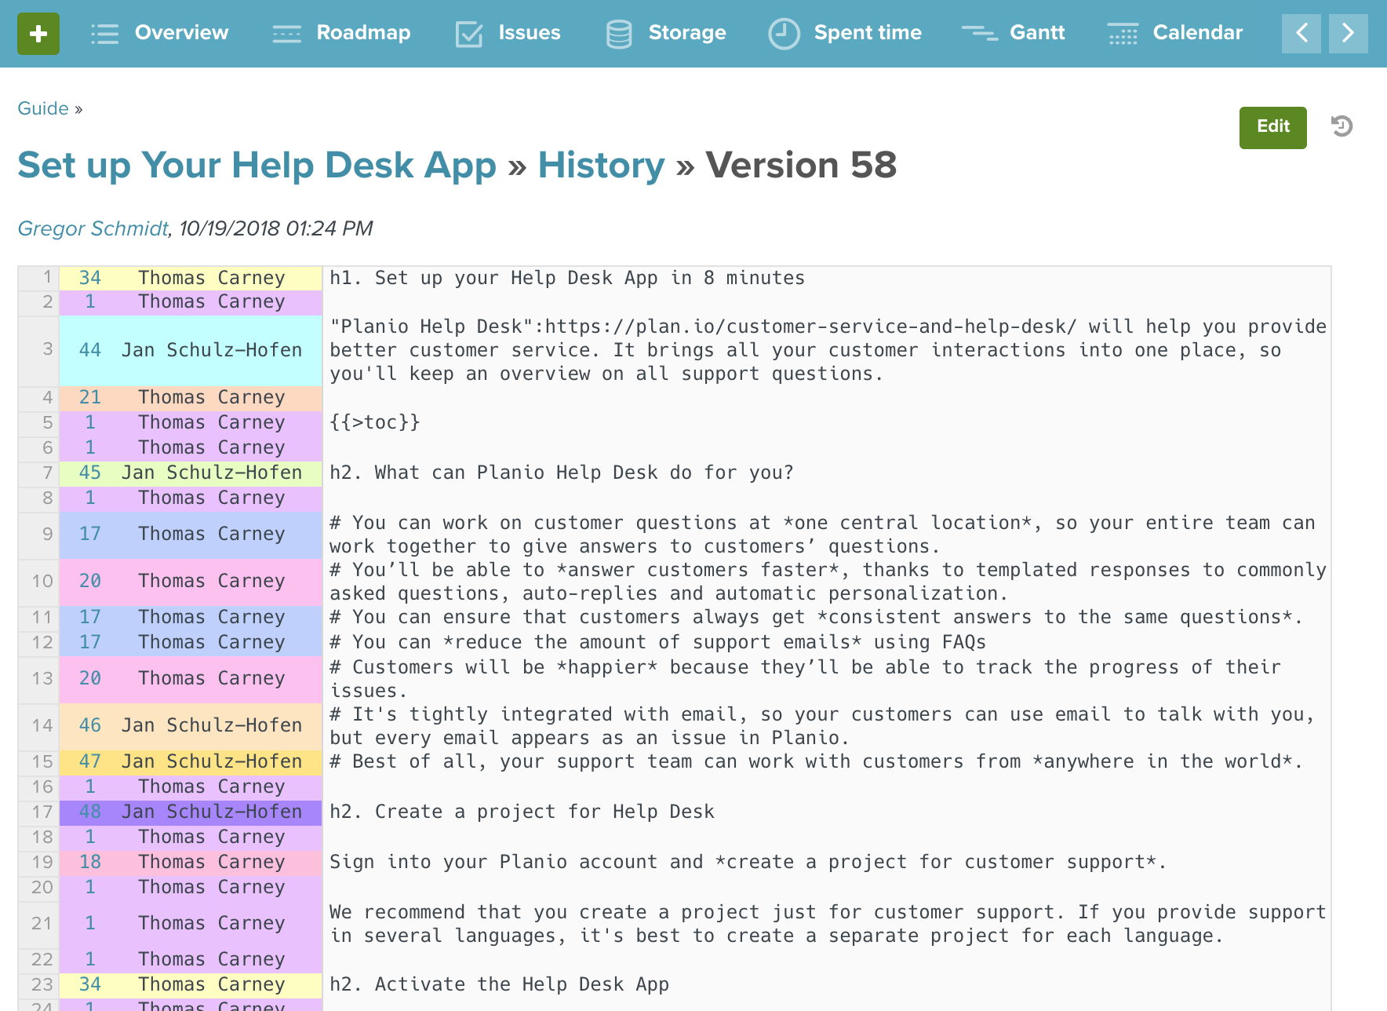Open version 20 on line 13
The height and width of the screenshot is (1011, 1387).
point(90,678)
